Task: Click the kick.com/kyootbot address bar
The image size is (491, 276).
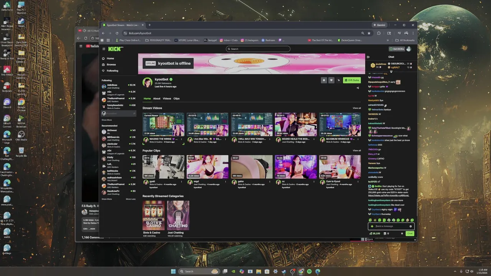Action: click(x=245, y=33)
